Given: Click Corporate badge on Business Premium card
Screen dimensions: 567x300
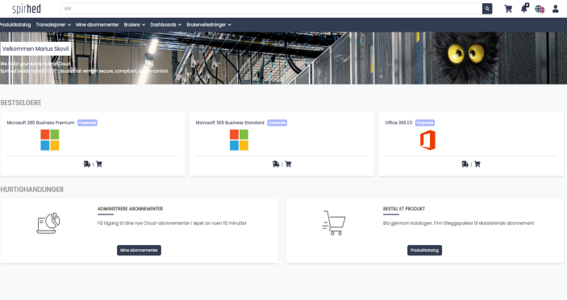Looking at the screenshot, I should click(87, 123).
